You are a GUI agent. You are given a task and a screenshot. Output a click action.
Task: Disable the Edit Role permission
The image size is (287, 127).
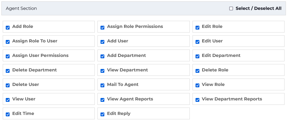197,27
